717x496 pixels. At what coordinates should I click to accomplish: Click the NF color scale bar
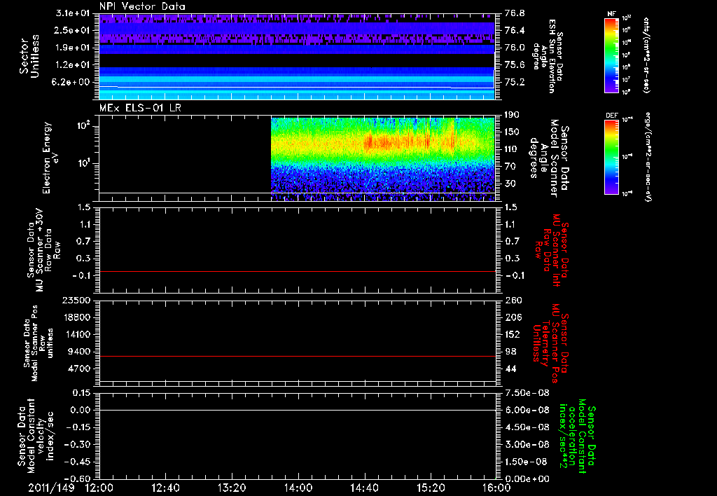click(611, 55)
